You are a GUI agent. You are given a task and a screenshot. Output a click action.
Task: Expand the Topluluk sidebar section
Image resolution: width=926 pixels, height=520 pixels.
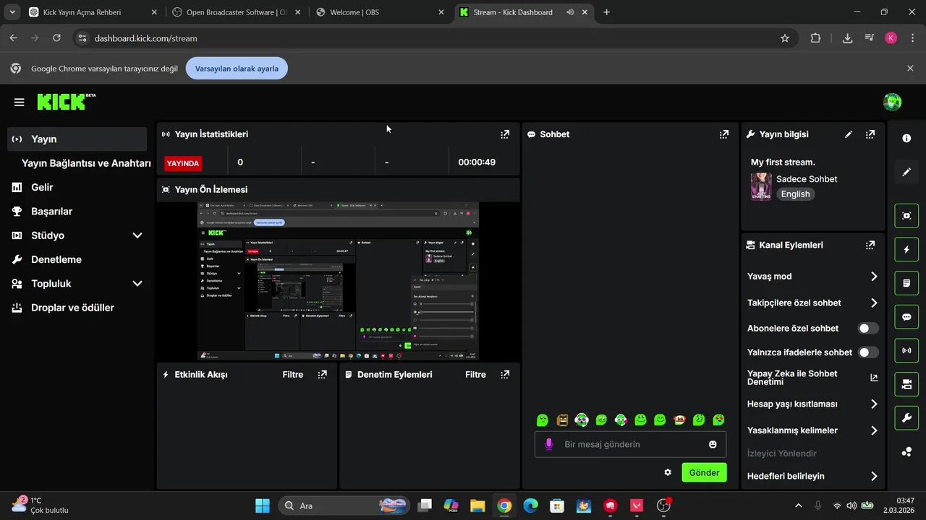[137, 284]
